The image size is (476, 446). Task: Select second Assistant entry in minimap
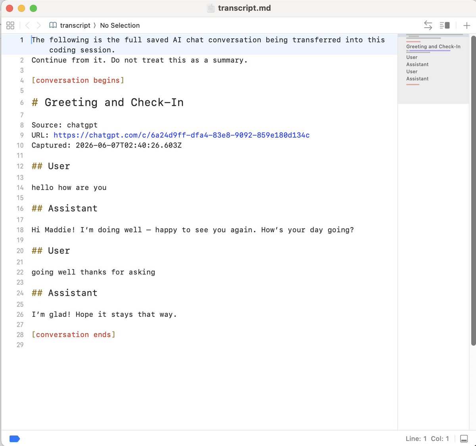click(417, 78)
